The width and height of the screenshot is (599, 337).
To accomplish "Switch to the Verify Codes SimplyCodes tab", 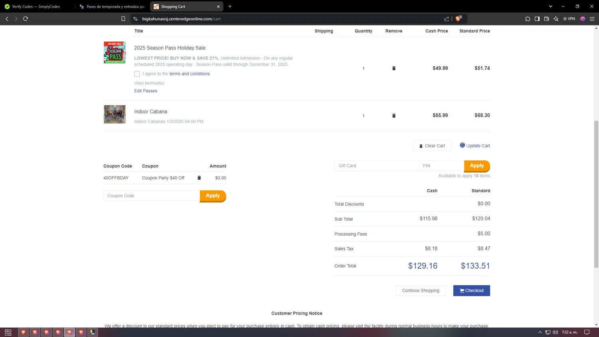I will coord(36,6).
